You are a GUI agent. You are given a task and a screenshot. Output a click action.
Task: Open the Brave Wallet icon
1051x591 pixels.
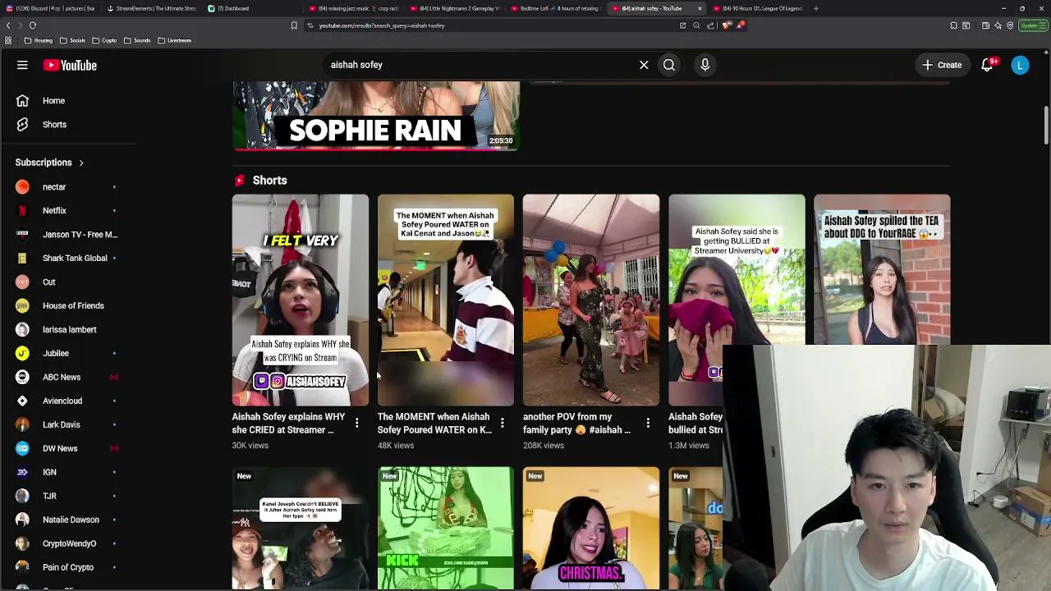coord(985,25)
